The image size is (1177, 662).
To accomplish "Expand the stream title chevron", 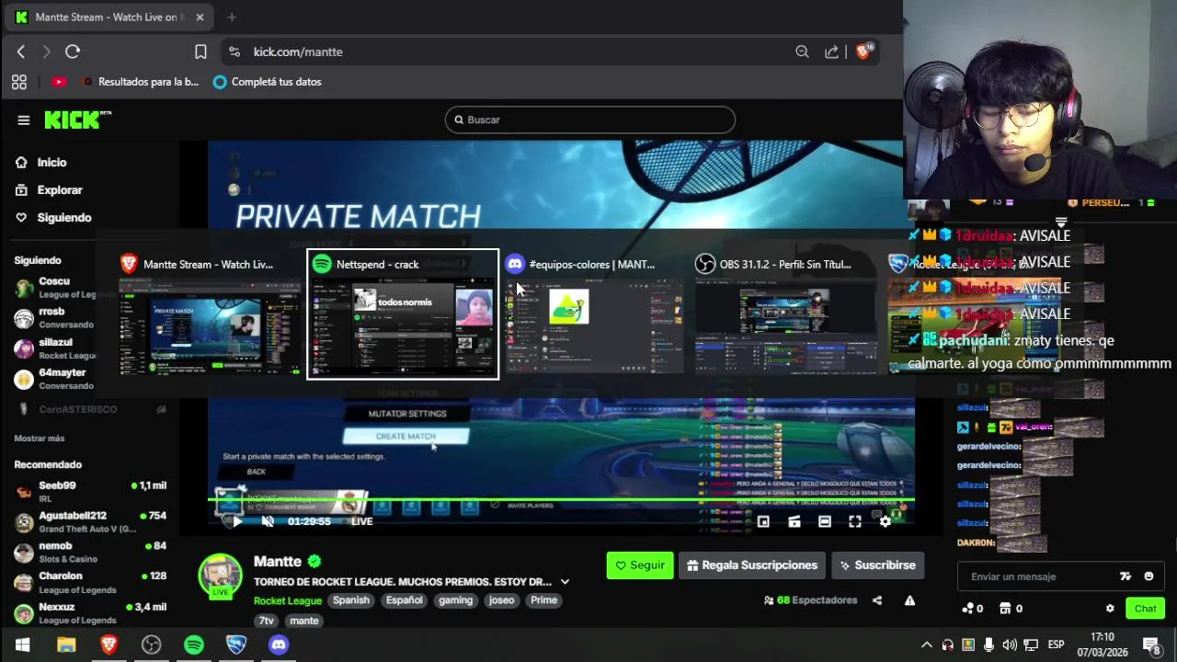I will tap(565, 582).
